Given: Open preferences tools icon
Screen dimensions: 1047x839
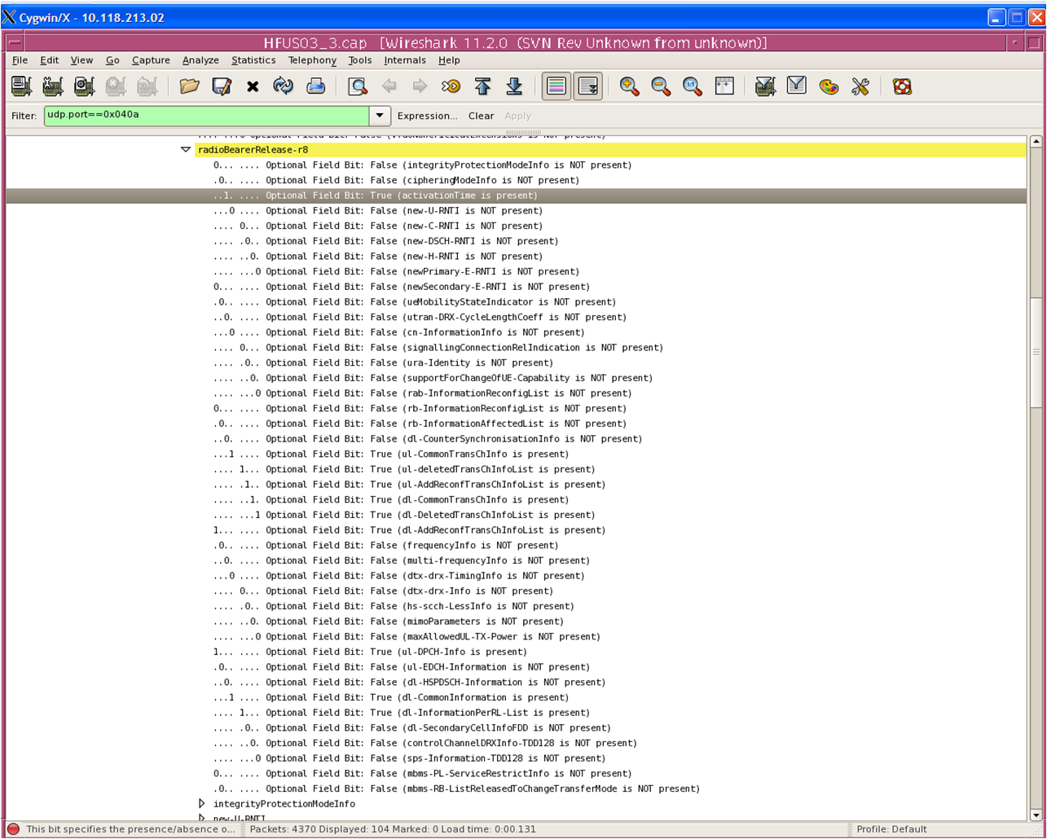Looking at the screenshot, I should click(860, 86).
